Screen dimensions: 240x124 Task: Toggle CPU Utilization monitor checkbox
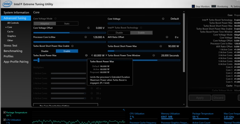tap(4, 120)
